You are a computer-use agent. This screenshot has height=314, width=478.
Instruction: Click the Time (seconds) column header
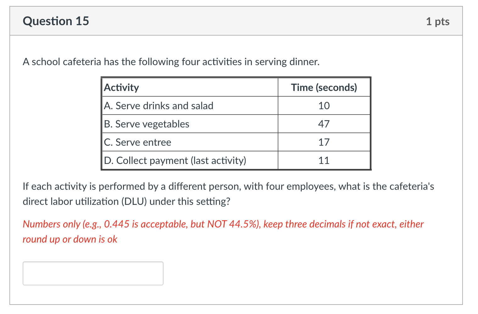point(324,87)
